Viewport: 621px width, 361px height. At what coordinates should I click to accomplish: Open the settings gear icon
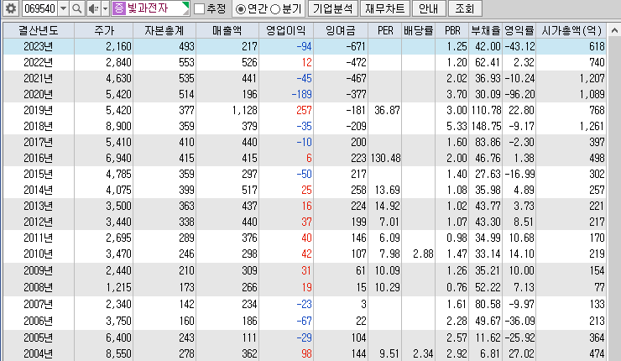pos(11,8)
